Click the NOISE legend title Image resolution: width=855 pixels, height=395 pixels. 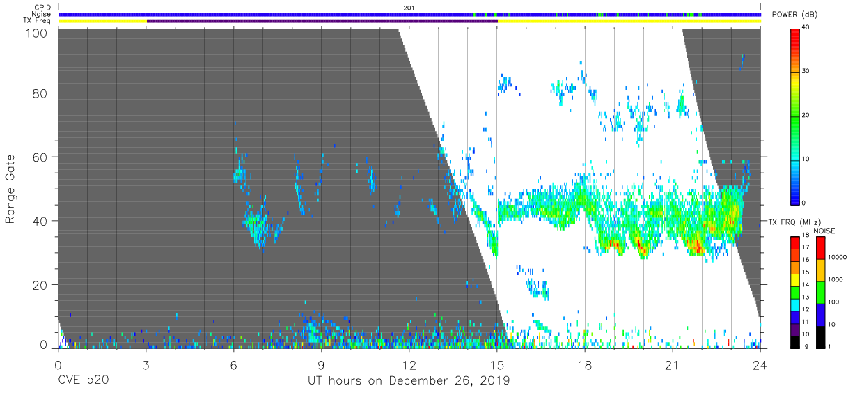[x=824, y=231]
